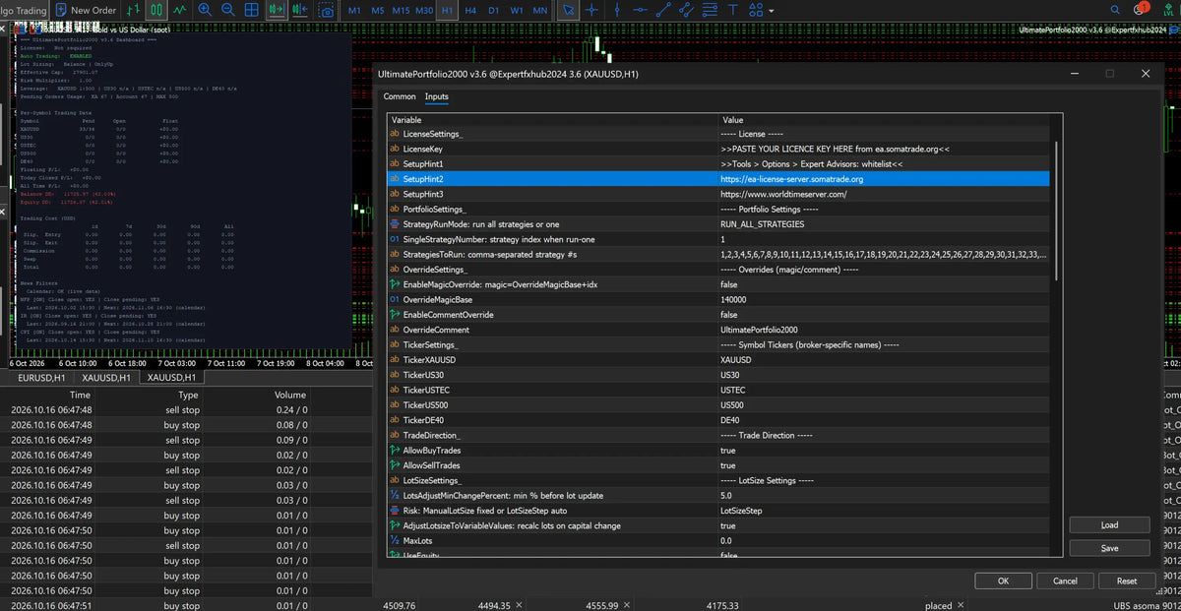1181x611 pixels.
Task: Select the crosshair tool
Action: [591, 10]
